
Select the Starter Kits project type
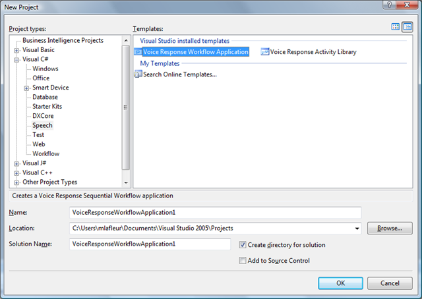(47, 107)
